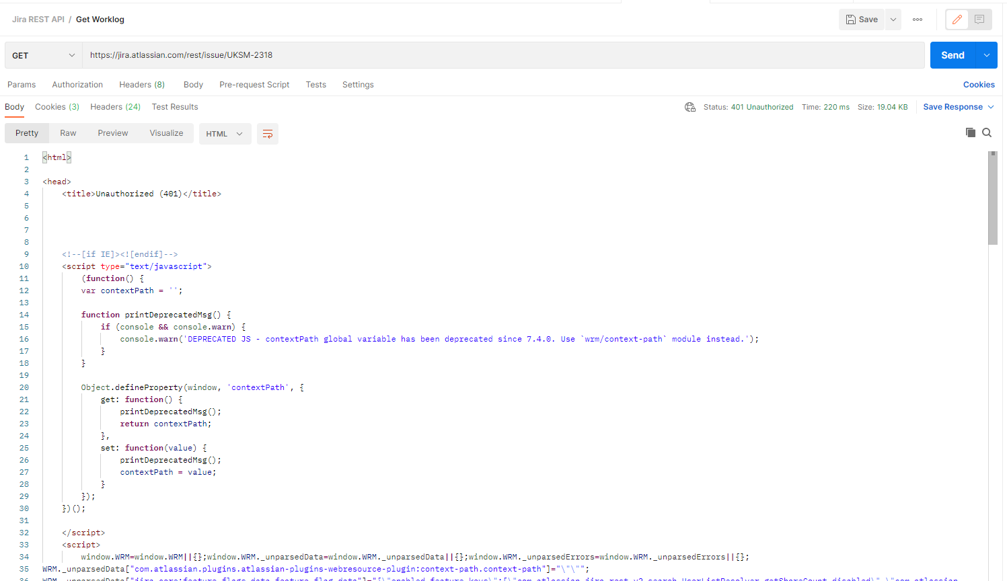View the Test Results tab
The width and height of the screenshot is (1007, 581).
pyautogui.click(x=175, y=107)
